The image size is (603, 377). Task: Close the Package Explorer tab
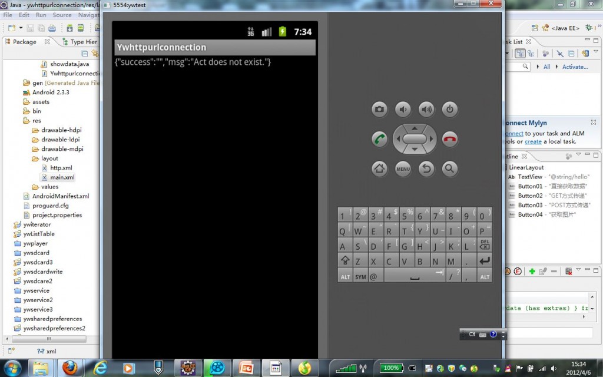[47, 41]
